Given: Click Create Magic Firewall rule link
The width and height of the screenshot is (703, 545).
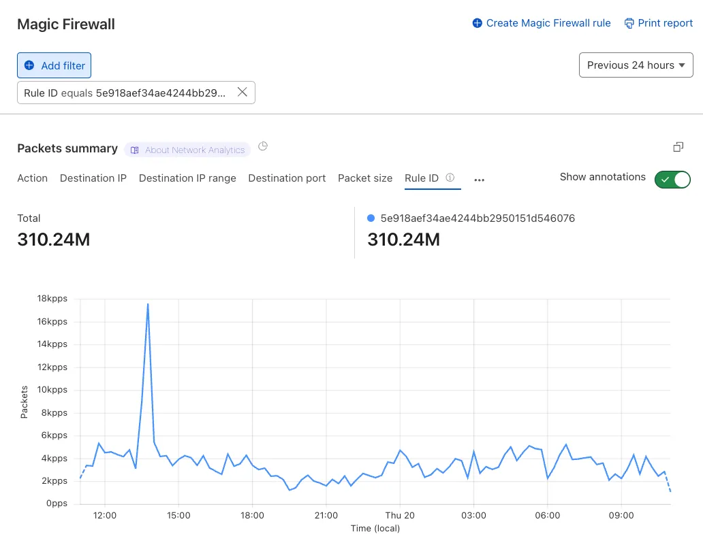Looking at the screenshot, I should (548, 23).
